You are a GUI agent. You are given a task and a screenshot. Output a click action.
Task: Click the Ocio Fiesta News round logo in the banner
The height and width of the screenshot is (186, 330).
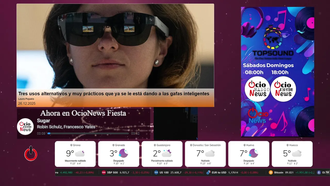coord(283,89)
